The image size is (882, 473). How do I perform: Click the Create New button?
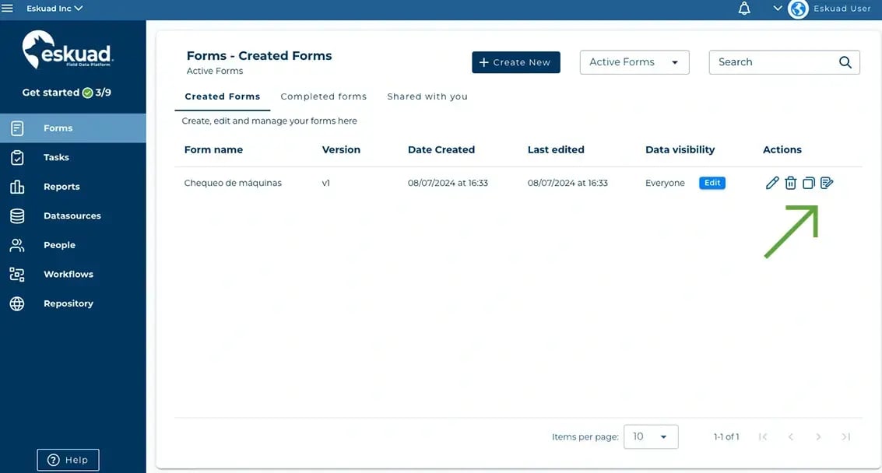point(515,61)
